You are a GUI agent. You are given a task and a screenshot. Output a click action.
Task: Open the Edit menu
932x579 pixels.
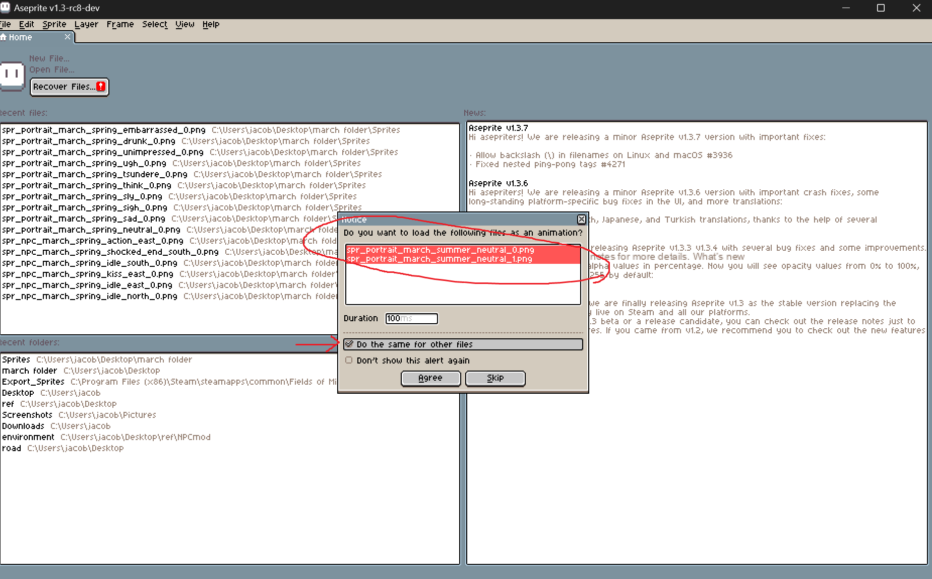click(27, 24)
